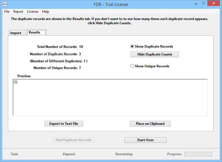
Task: Click the Start Over button
Action: tap(145, 140)
